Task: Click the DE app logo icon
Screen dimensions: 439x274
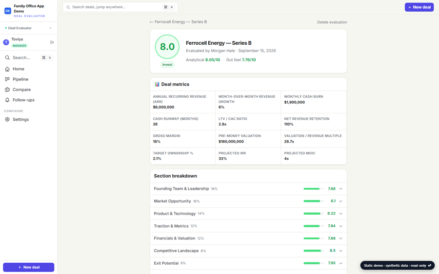Action: pos(7,11)
